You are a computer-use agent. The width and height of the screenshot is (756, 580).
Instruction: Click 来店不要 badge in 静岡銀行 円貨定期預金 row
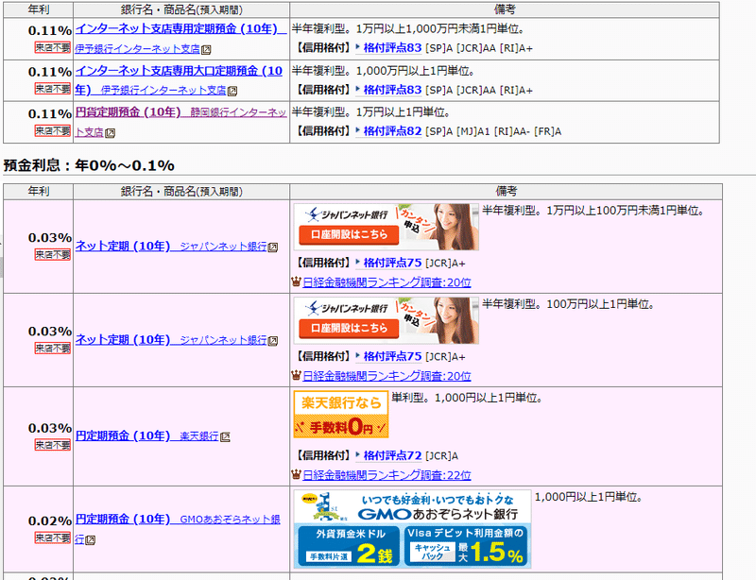coord(53,130)
